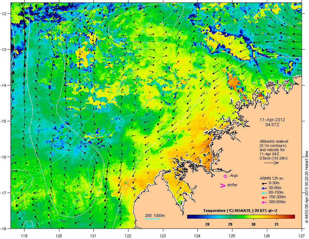Image resolution: width=309 pixels, height=239 pixels.
Task: Click the latitude axis label -15
Action: tap(4, 121)
